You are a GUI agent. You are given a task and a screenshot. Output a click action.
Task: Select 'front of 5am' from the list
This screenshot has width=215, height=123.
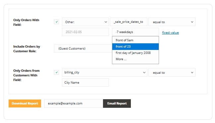pos(135,40)
